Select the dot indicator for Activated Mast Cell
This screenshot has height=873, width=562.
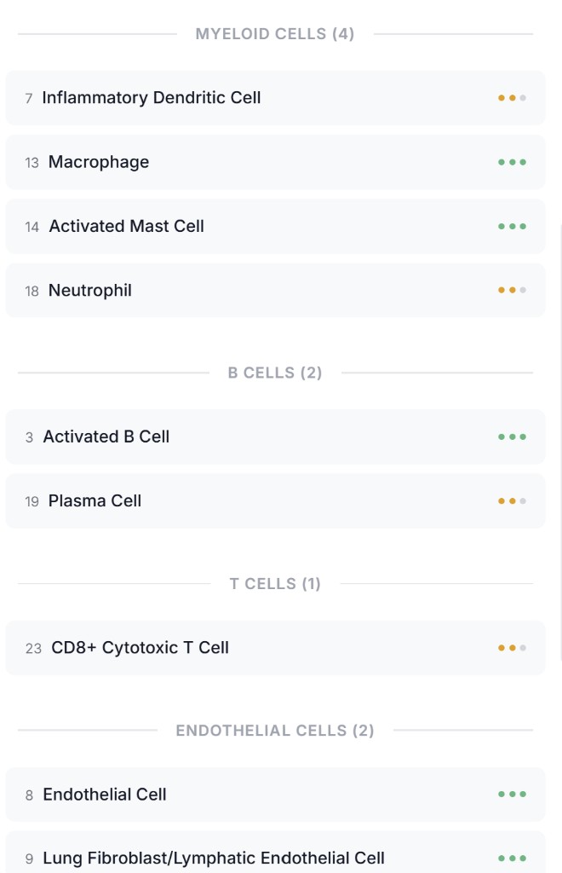click(x=512, y=226)
